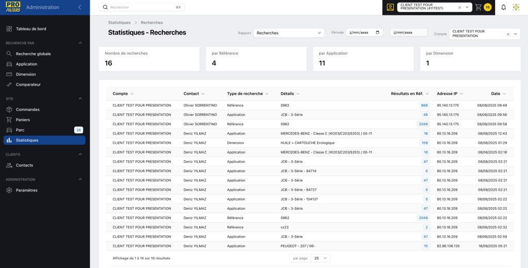Click the par Application stat card
This screenshot has height=268, width=528.
tap(364, 59)
